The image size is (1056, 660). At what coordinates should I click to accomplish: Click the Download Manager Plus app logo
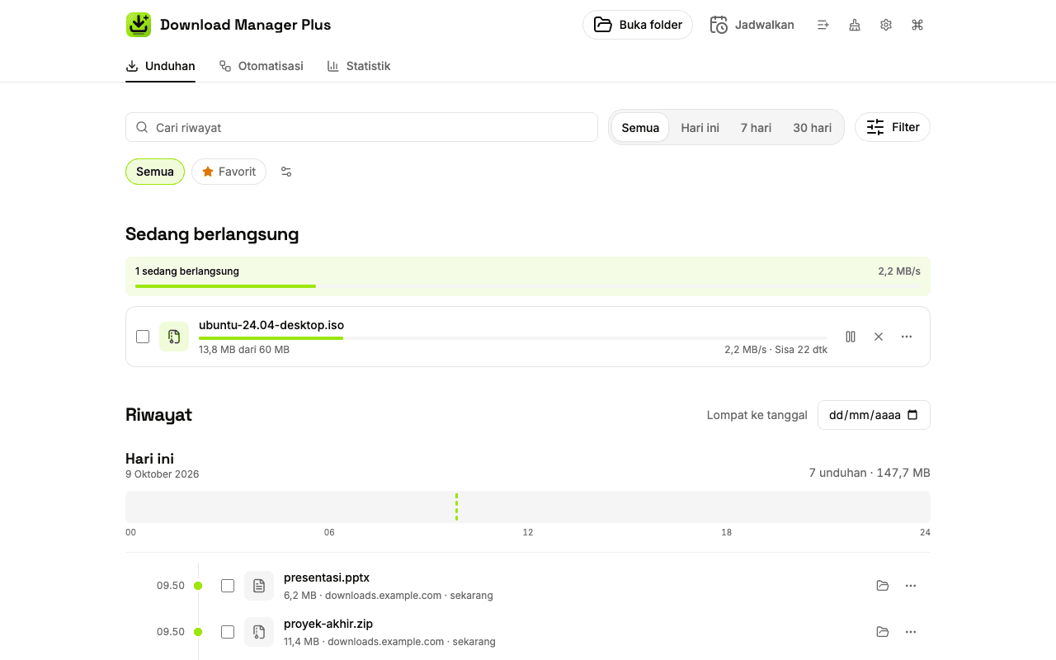point(139,25)
